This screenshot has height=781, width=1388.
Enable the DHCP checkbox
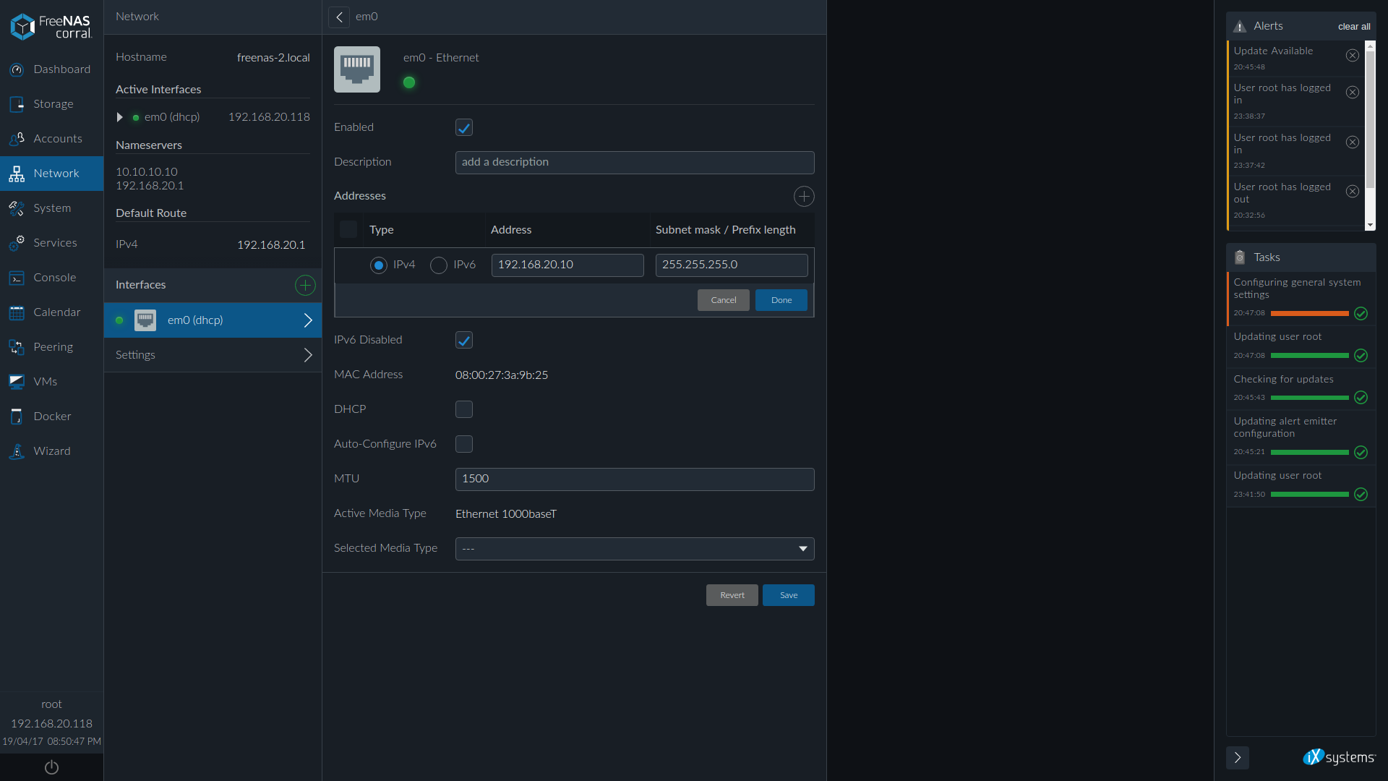pos(464,409)
